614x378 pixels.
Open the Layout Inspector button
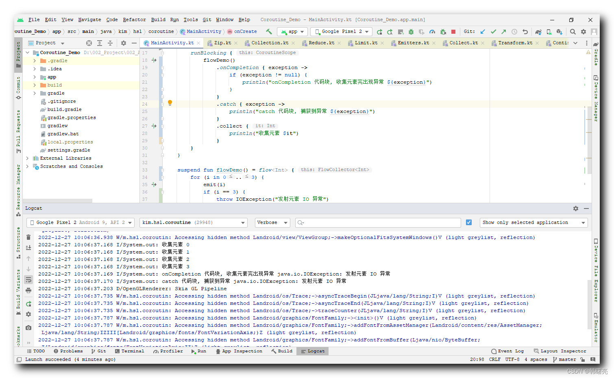(560, 351)
